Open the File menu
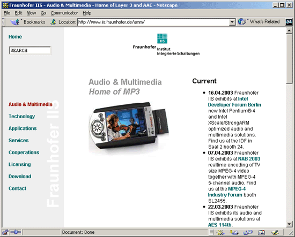Screen dimensions: 295x237 [7, 13]
